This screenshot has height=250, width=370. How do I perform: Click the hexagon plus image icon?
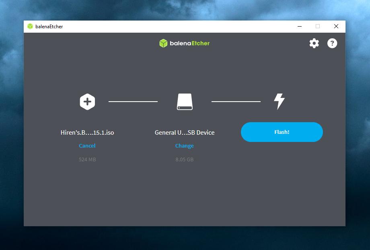pos(87,101)
